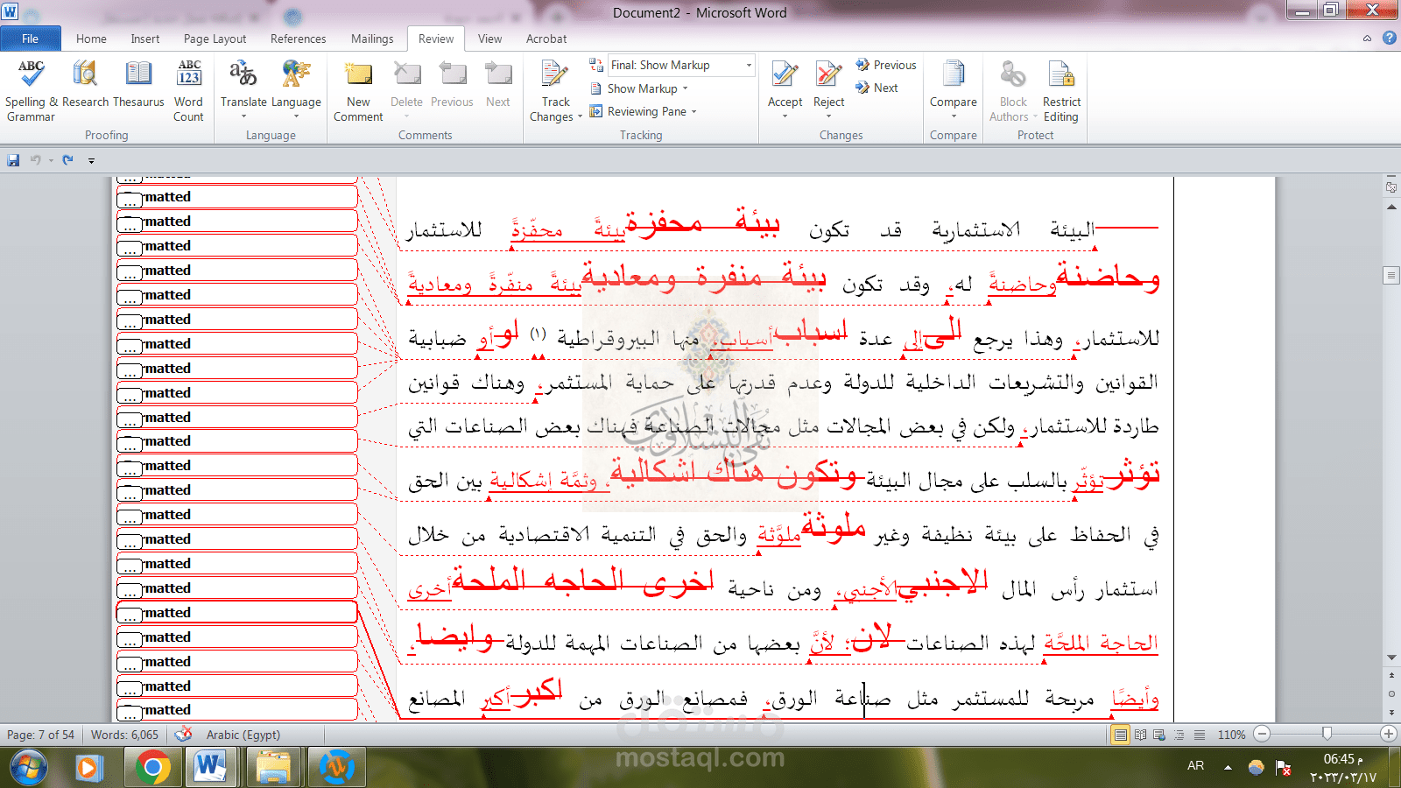
Task: Click the Redo icon
Action: (x=67, y=160)
